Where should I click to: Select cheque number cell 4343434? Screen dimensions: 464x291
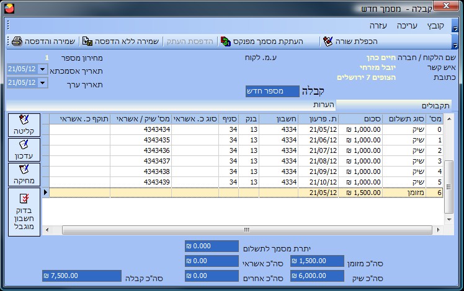coord(141,129)
